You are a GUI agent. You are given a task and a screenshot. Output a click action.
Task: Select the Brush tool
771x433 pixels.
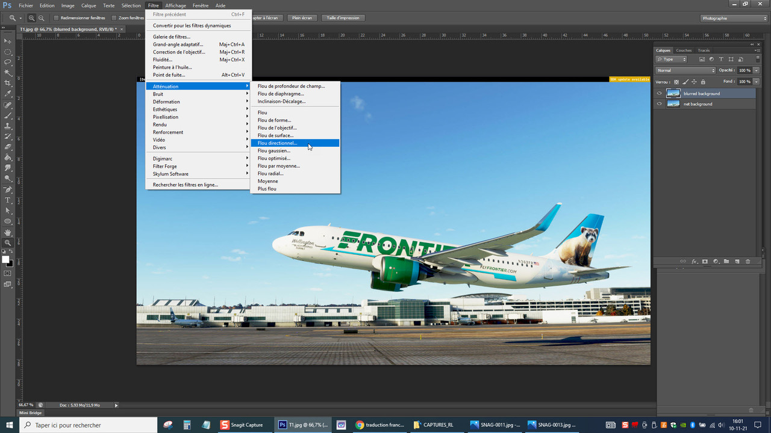tap(8, 115)
